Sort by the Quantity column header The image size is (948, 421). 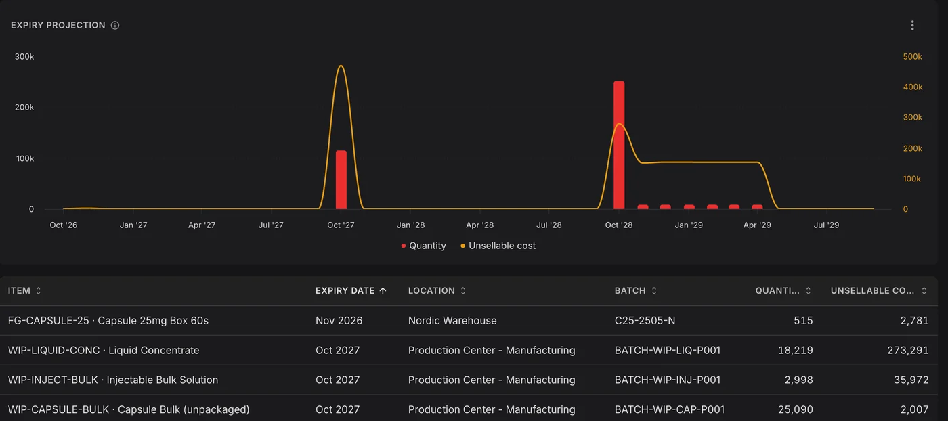click(x=783, y=290)
